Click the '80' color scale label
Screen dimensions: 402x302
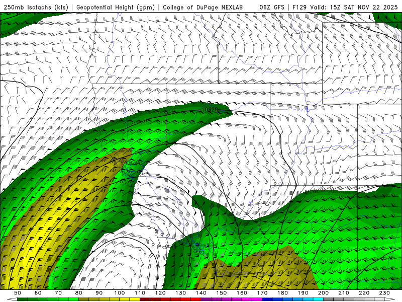(79, 293)
